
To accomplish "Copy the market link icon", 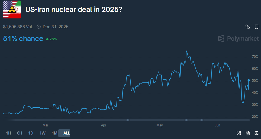I will [247, 27].
